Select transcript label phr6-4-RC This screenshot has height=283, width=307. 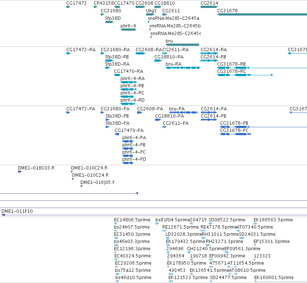pos(132,93)
